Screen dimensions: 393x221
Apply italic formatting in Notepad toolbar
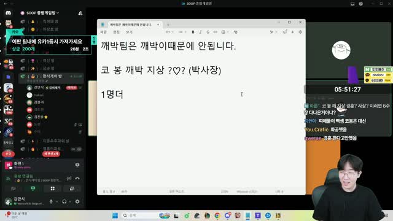click(200, 32)
